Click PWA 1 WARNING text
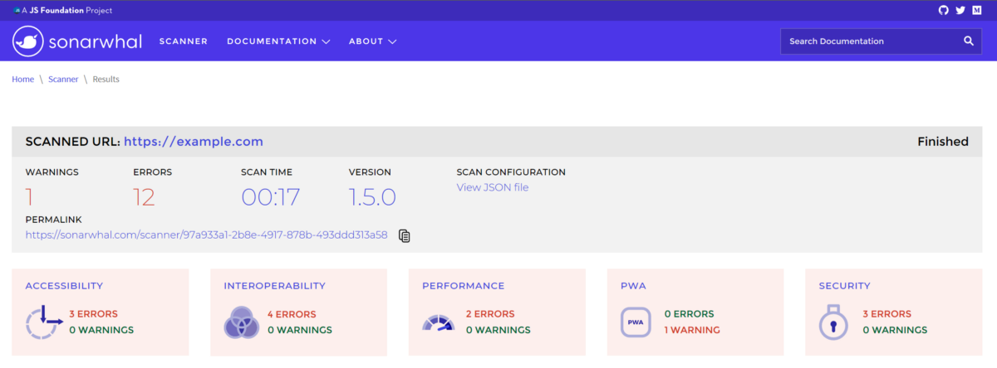 click(x=692, y=330)
